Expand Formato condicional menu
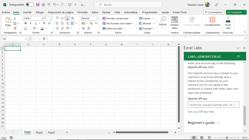Viewport: 249px width, 140px height. click(x=116, y=18)
